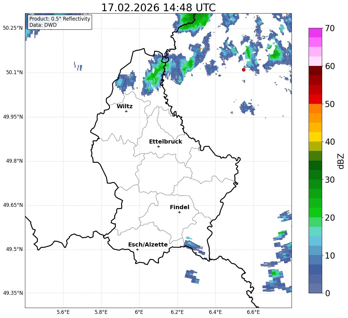Click the dBZ colorbar axis label
The height and width of the screenshot is (318, 348).
coord(341,161)
